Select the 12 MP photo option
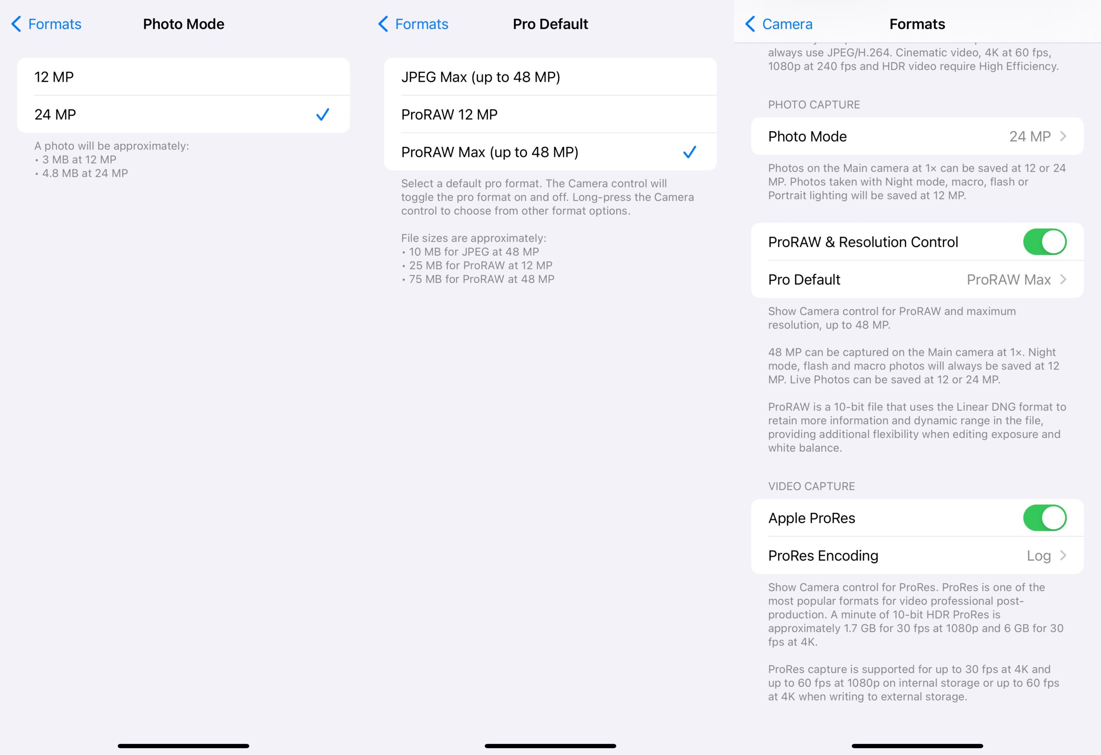This screenshot has width=1101, height=755. click(183, 77)
